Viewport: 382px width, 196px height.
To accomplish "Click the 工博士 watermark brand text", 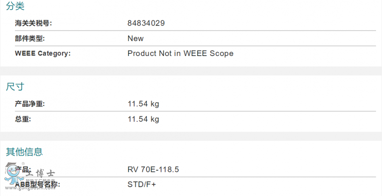I will point(40,174).
